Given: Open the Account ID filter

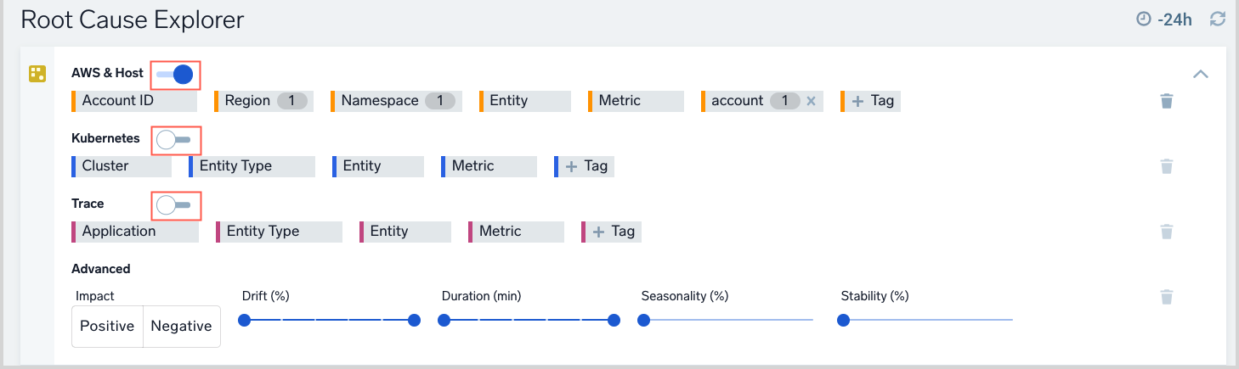Looking at the screenshot, I should [x=134, y=101].
